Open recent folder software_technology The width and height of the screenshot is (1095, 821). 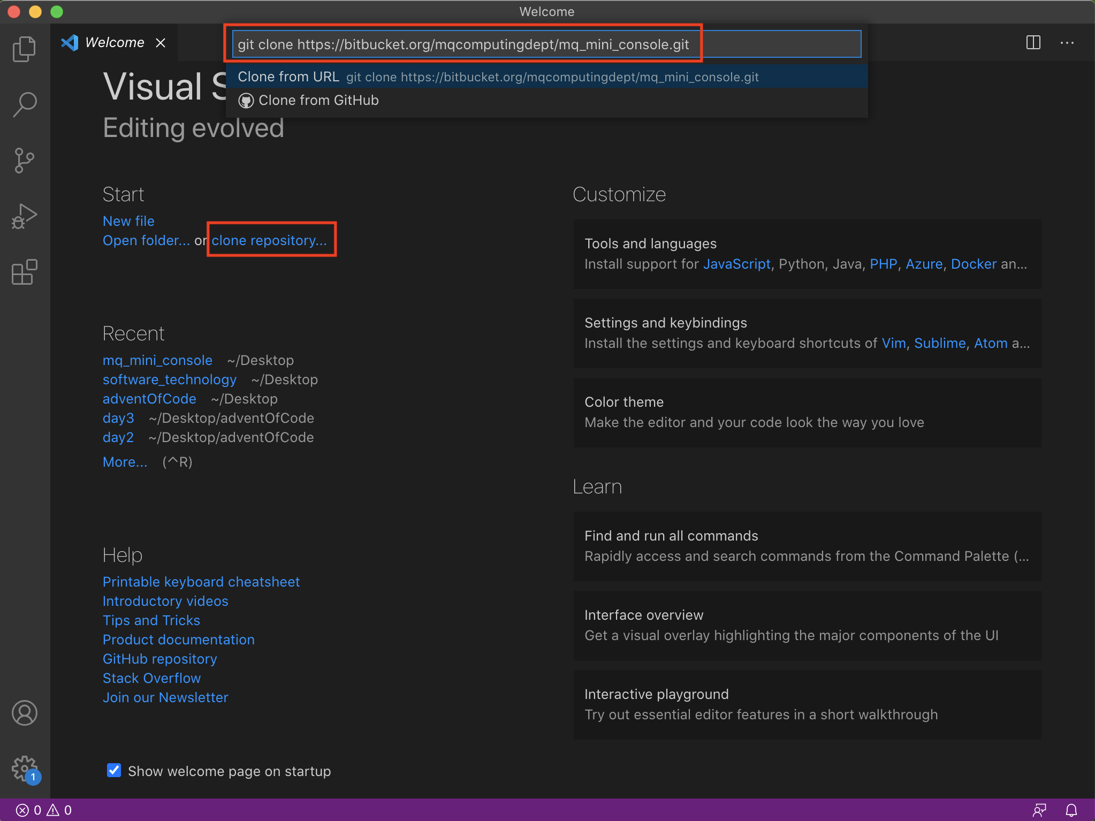(x=170, y=379)
